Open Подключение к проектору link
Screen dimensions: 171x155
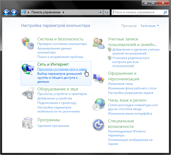click(x=57, y=103)
